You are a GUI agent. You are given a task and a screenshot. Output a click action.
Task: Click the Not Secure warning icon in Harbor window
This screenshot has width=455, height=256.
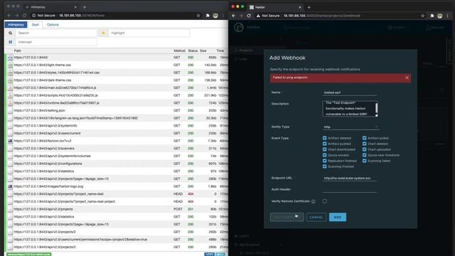[258, 16]
